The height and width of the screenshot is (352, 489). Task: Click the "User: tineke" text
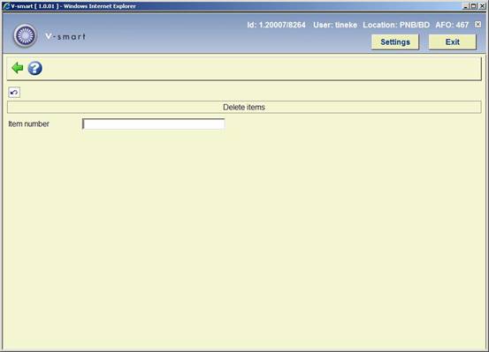point(335,25)
